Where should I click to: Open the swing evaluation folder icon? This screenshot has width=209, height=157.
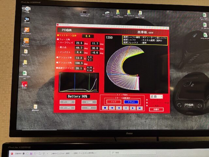click(140, 14)
